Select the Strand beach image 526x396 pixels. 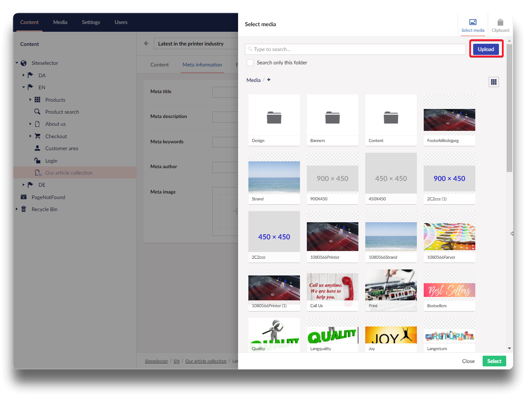tap(274, 178)
